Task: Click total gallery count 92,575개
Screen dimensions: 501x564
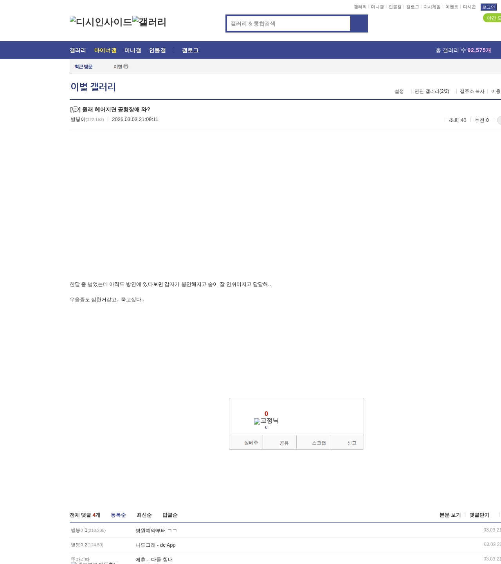Action: pyautogui.click(x=479, y=50)
